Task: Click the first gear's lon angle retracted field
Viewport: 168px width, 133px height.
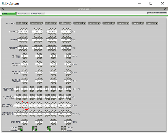Action: pyautogui.click(x=25, y=73)
